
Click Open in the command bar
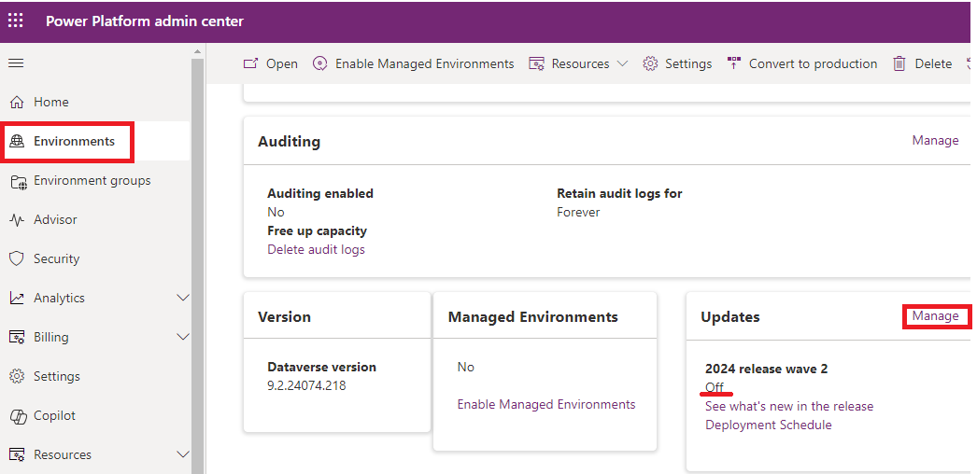click(x=271, y=63)
